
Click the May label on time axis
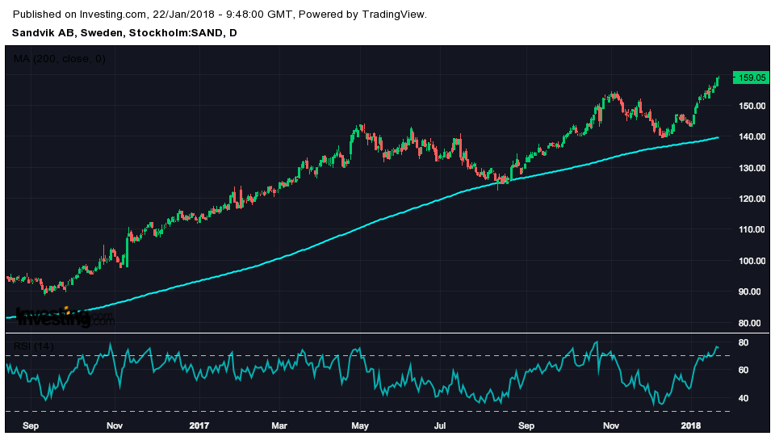pyautogui.click(x=360, y=426)
